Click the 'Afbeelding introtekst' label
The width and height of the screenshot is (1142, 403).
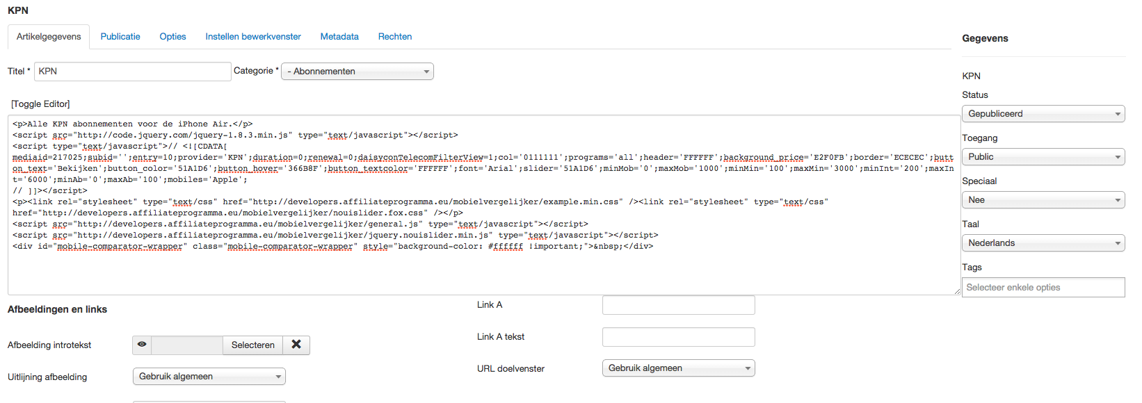(49, 345)
